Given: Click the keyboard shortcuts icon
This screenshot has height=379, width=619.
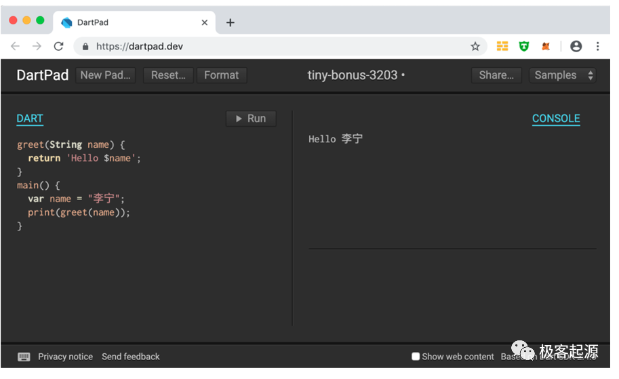Looking at the screenshot, I should [x=24, y=357].
